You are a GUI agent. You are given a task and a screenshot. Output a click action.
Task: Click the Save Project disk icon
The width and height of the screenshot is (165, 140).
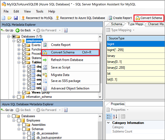tap(16, 18)
